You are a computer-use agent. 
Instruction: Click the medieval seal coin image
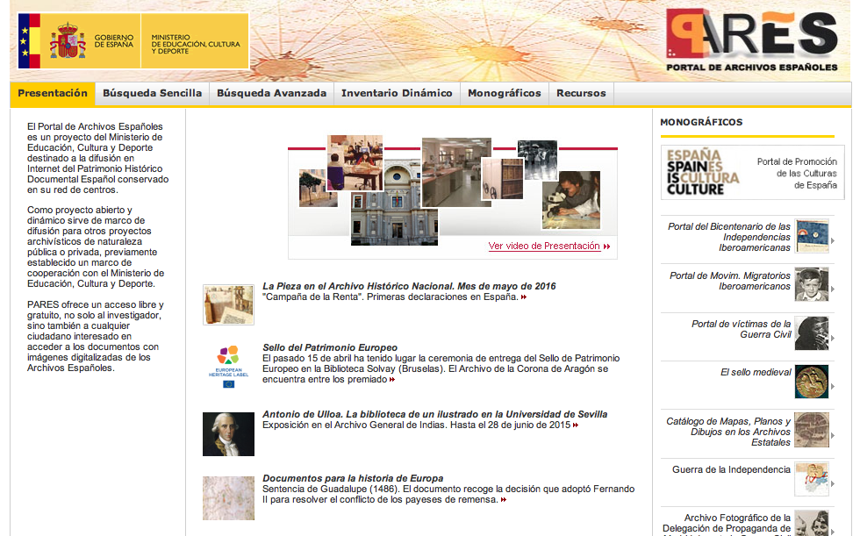tap(811, 382)
